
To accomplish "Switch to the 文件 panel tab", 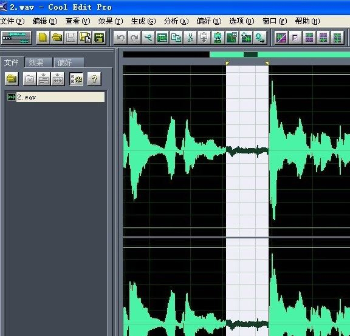I will (x=12, y=62).
